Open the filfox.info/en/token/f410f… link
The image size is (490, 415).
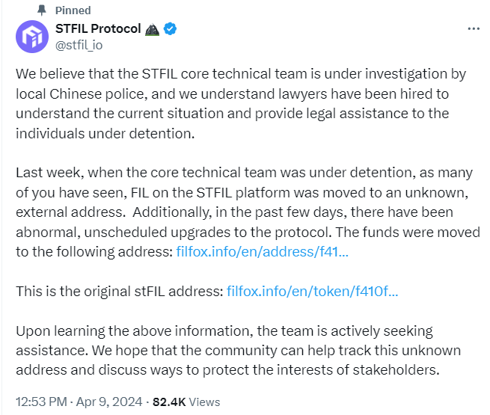pyautogui.click(x=312, y=292)
